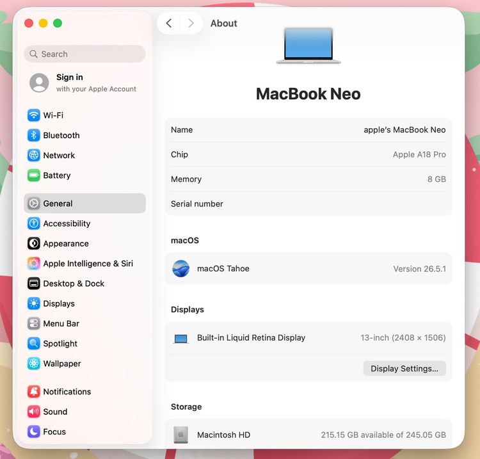Click the macOS Tahoe logo icon
The height and width of the screenshot is (459, 480).
point(181,268)
